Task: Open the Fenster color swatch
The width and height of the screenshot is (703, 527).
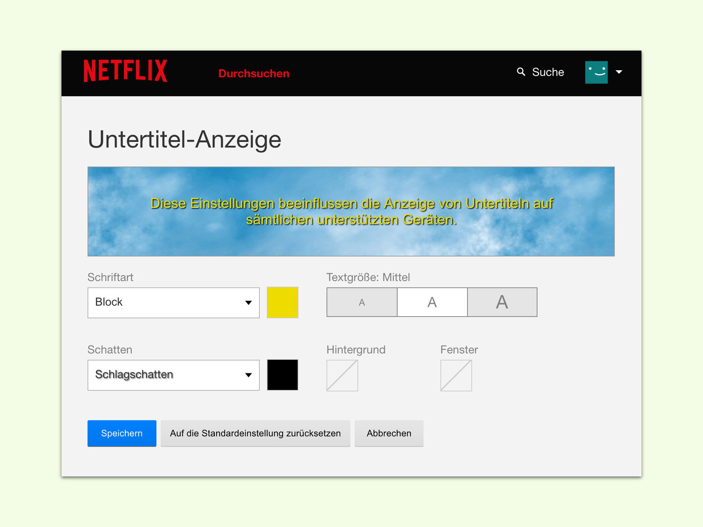Action: point(456,375)
